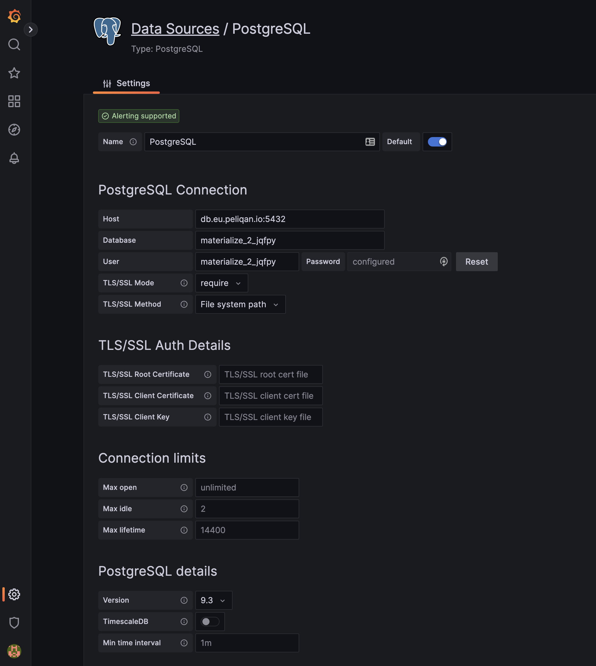Select the Settings tab
This screenshot has width=596, height=666.
tap(126, 83)
